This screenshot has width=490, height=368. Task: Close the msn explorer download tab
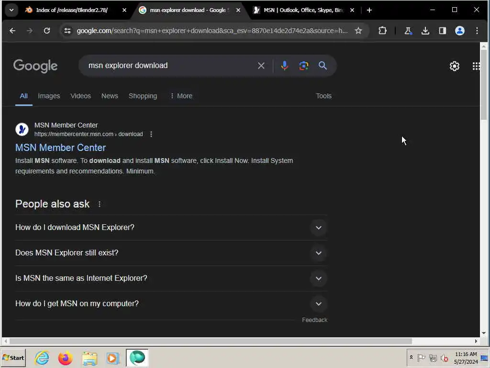pos(238,10)
